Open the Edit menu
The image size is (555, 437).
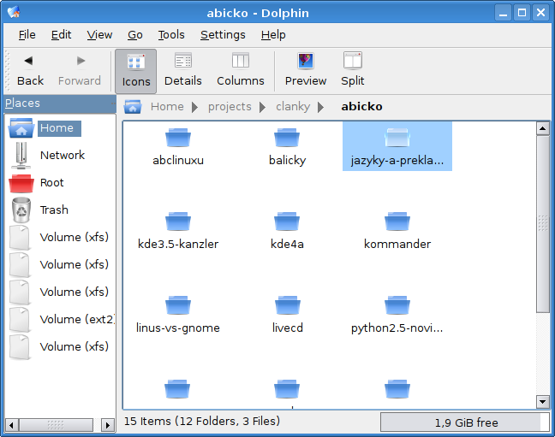(x=61, y=35)
